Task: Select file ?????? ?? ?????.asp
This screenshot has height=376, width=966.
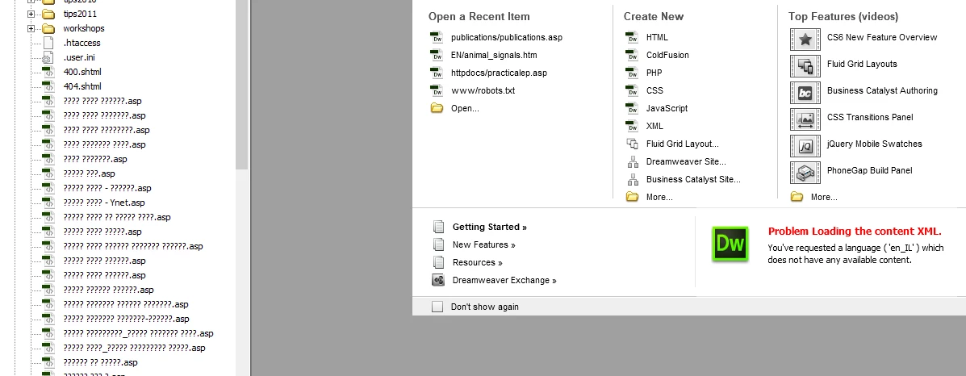Action: 100,362
